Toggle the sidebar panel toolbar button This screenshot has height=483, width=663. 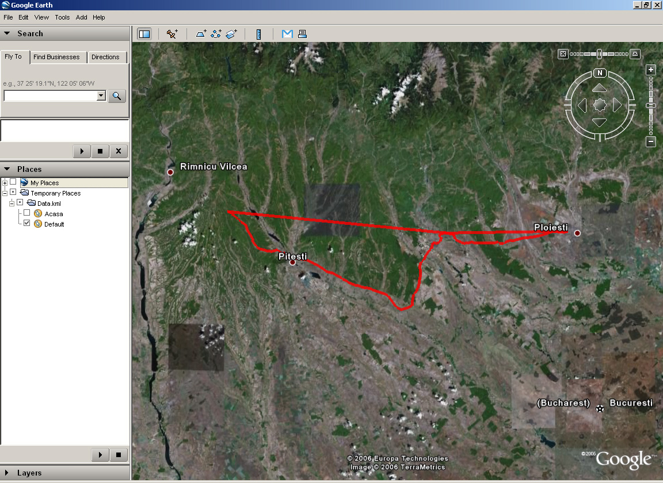tap(144, 34)
